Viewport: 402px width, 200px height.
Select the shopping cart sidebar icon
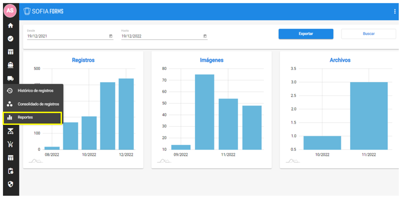point(10,144)
